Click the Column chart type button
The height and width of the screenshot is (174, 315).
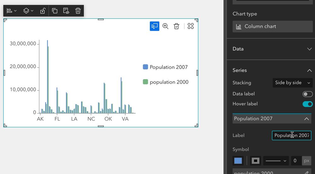click(x=273, y=27)
